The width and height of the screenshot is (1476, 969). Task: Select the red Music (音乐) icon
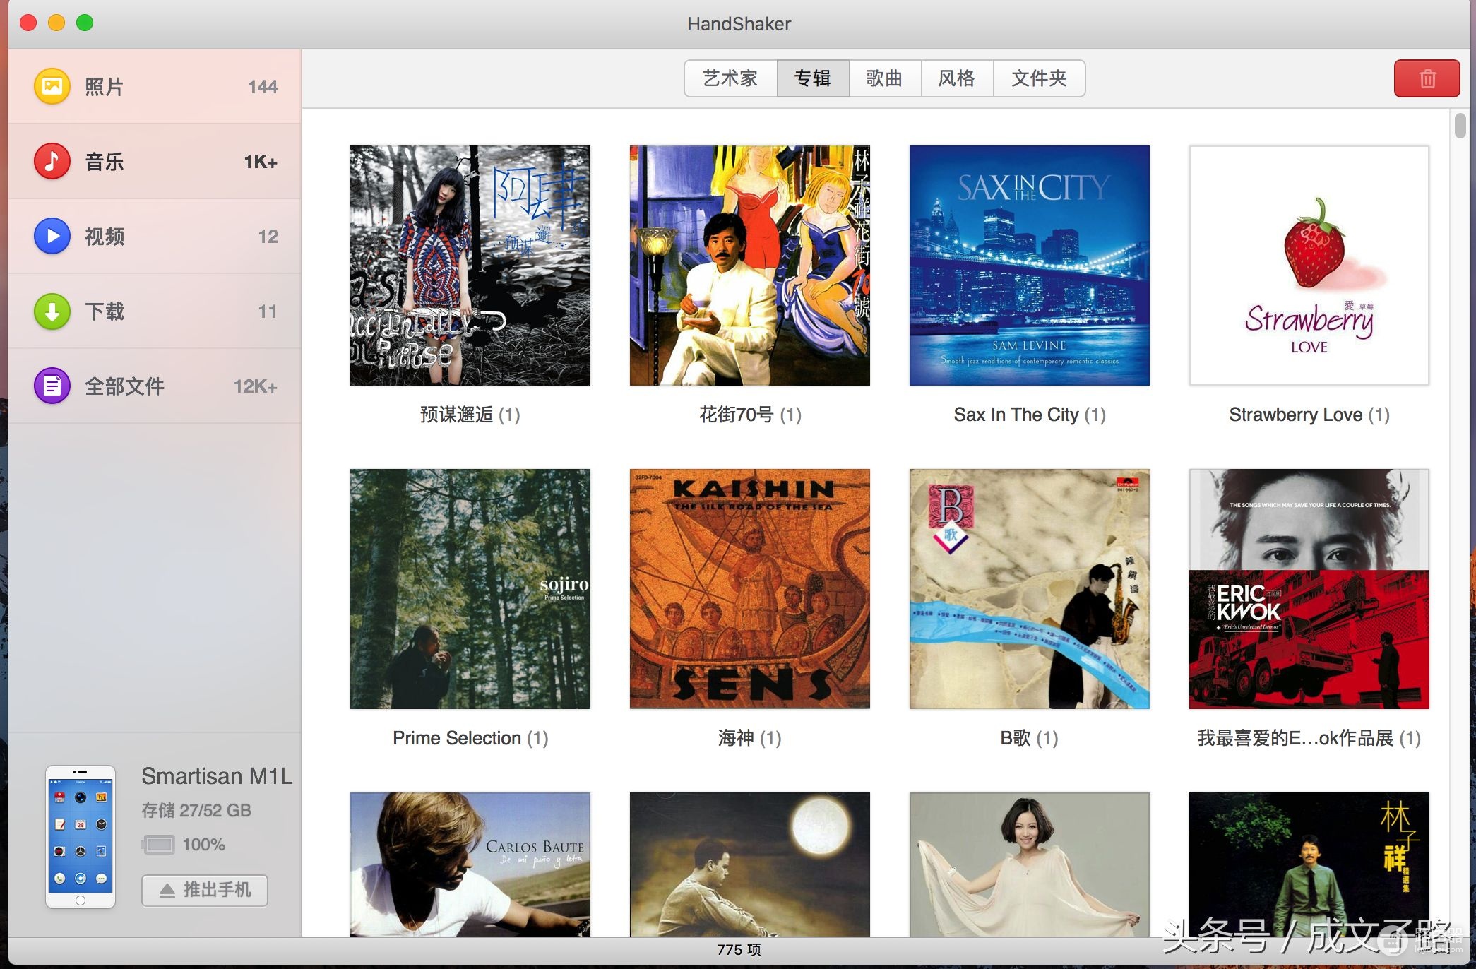point(52,161)
